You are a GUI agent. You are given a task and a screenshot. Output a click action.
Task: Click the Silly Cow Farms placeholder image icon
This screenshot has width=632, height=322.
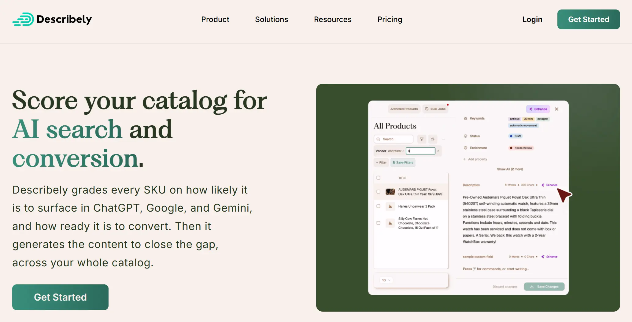click(390, 223)
